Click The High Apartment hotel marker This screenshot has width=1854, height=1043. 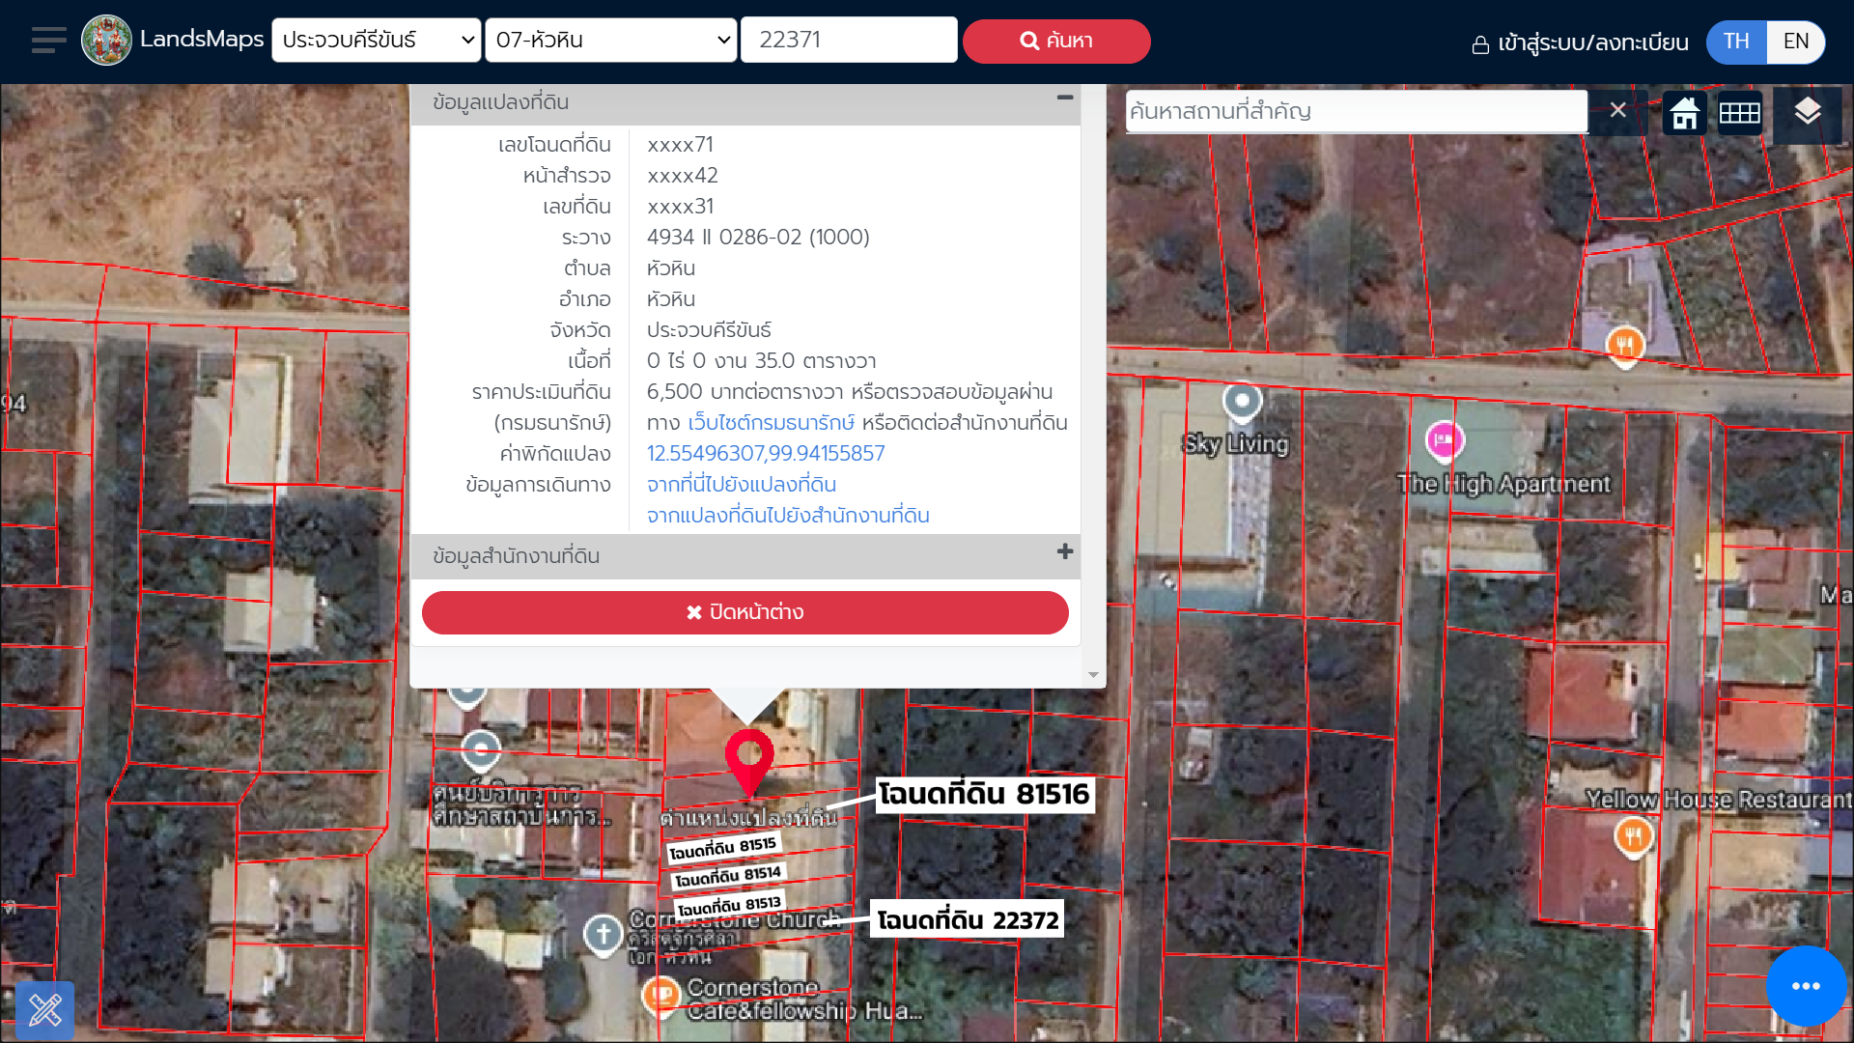point(1444,440)
